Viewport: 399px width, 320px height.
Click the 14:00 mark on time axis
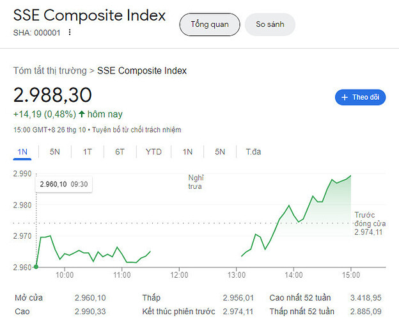pos(293,275)
